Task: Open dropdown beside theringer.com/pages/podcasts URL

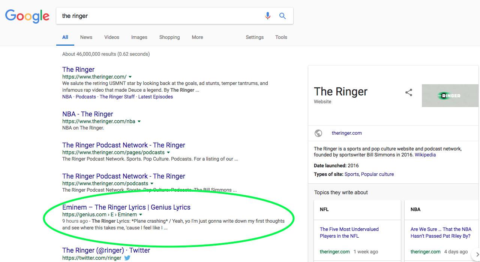Action: [x=168, y=152]
